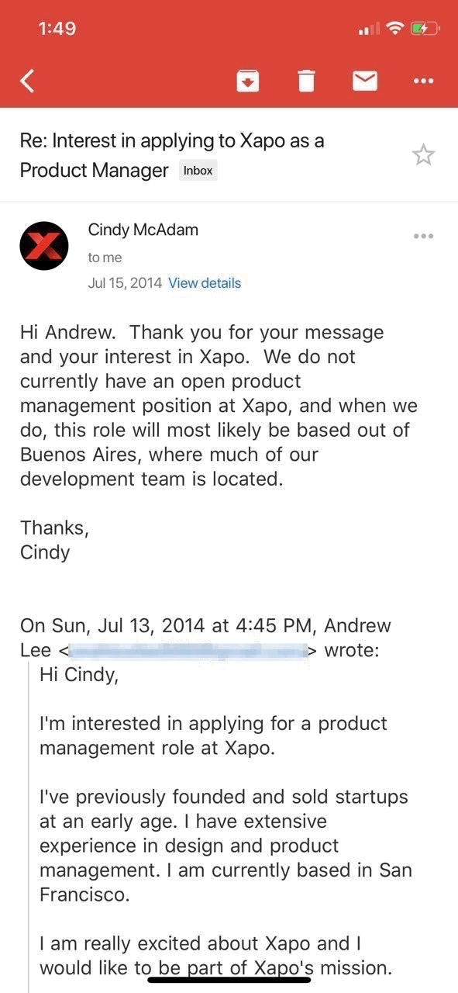Viewport: 458px width, 993px height.
Task: Tap the quoted 'Hi Cindy,' message text
Action: coord(79,676)
